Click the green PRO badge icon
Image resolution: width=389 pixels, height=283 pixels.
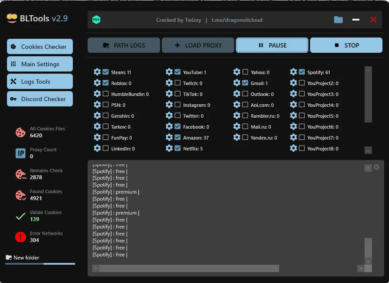tap(96, 20)
